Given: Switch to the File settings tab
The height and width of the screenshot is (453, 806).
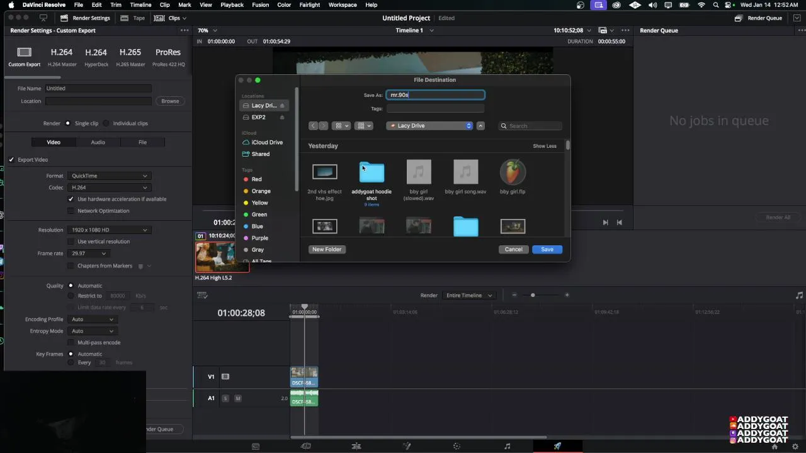Looking at the screenshot, I should 142,142.
